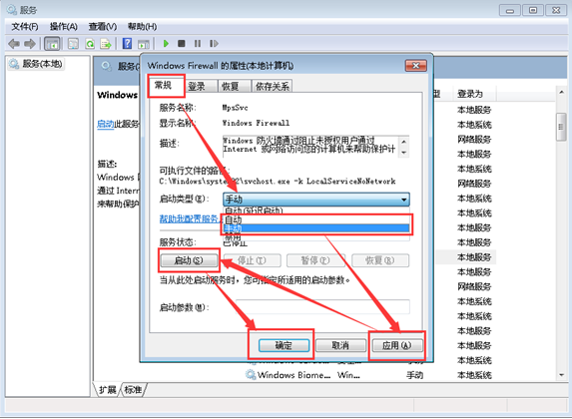Open the 操作(A) menu
The width and height of the screenshot is (572, 419).
click(64, 27)
